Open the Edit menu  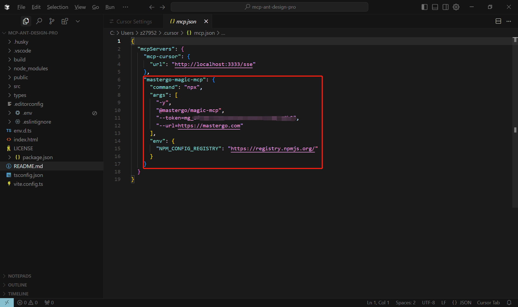pos(36,7)
